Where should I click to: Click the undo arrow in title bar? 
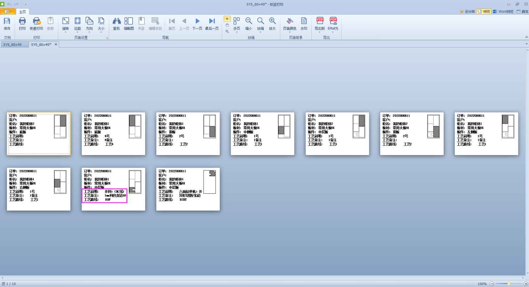click(9, 4)
